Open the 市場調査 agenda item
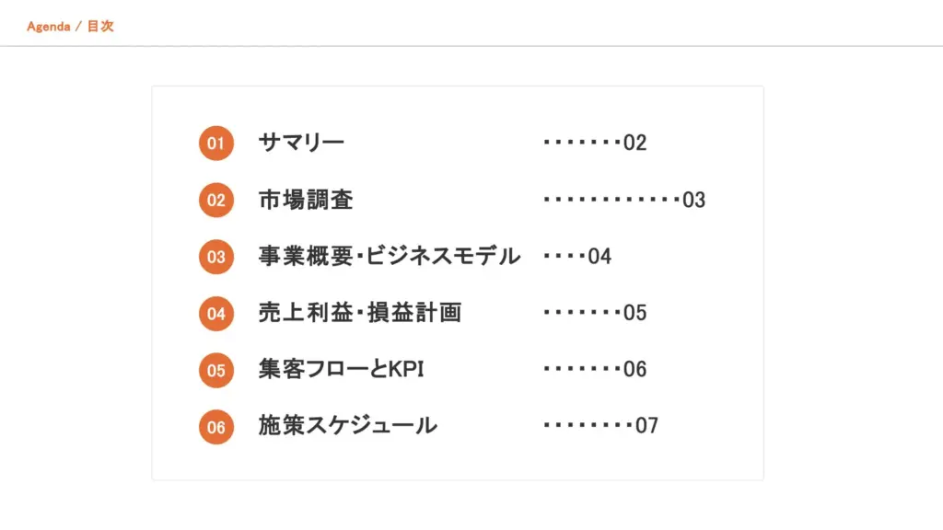The width and height of the screenshot is (943, 530). point(306,200)
